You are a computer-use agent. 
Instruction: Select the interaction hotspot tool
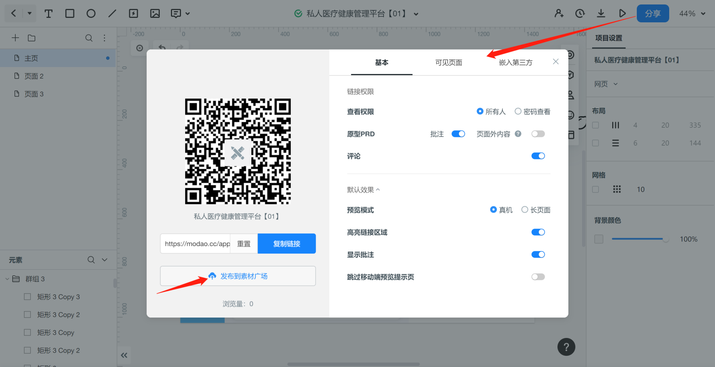pos(133,14)
